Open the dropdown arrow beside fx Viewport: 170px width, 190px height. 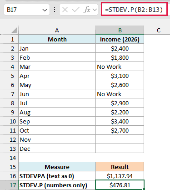pos(95,10)
